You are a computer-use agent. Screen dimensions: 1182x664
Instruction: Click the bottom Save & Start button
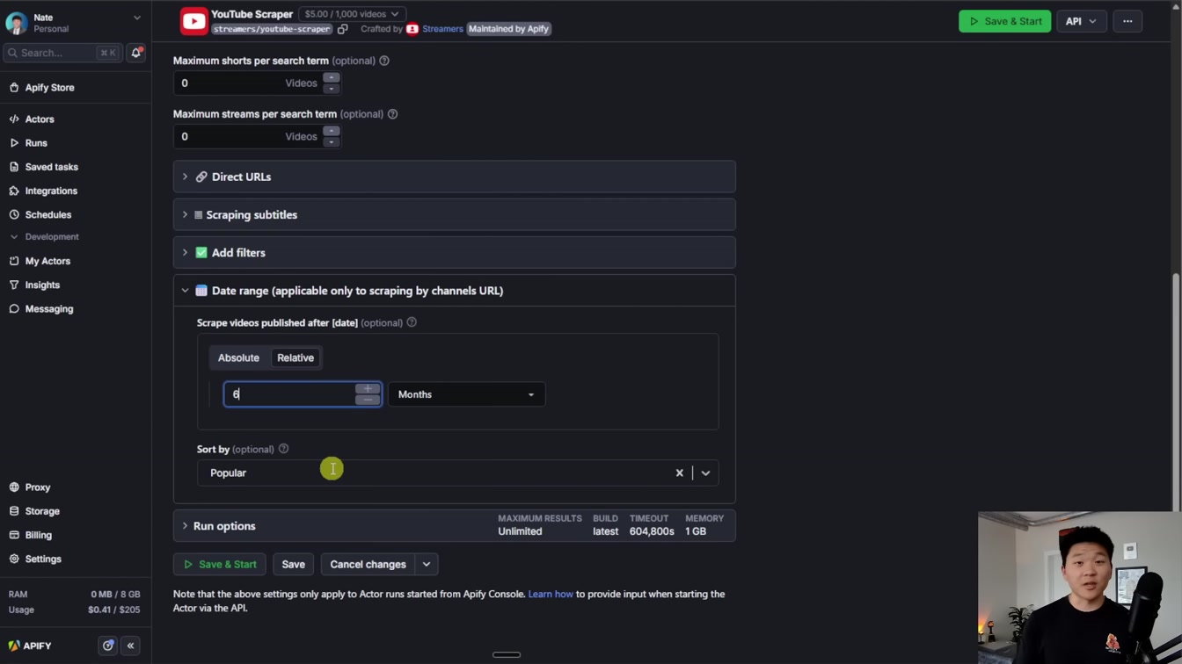(220, 565)
